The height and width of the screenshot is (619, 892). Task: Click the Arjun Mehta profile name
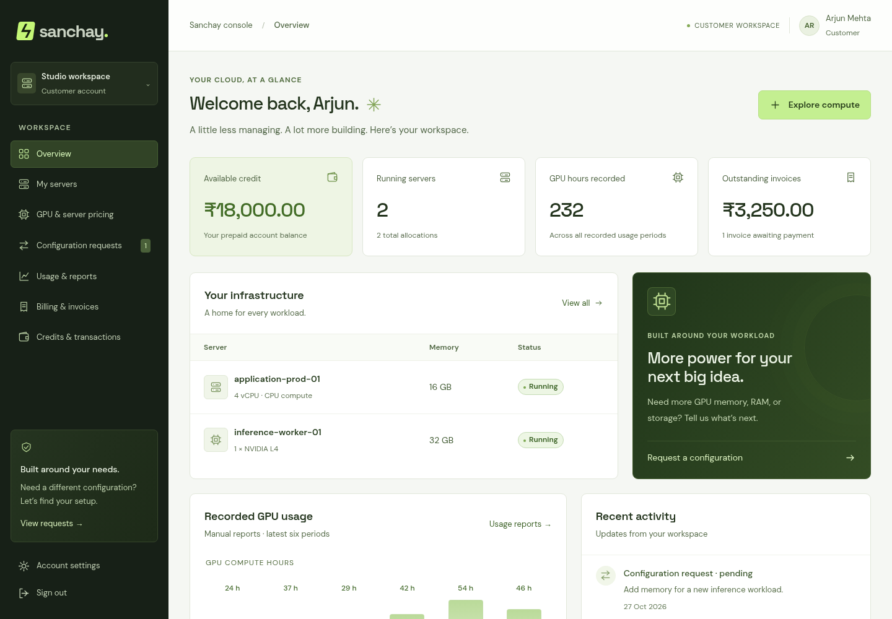(848, 19)
